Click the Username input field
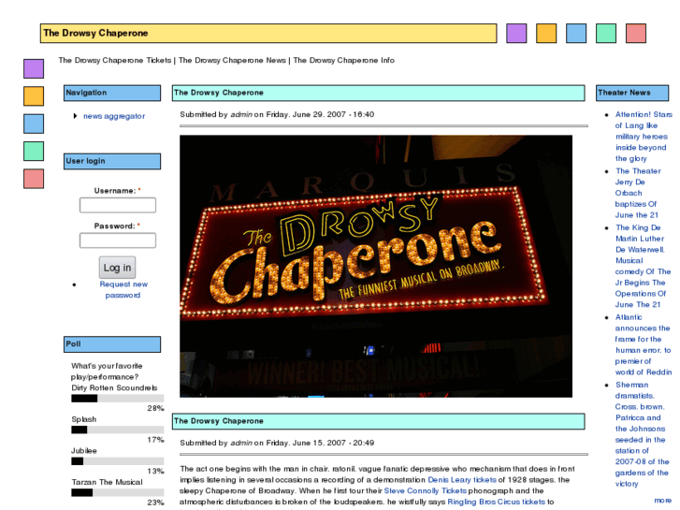Viewport: 680px width, 510px height. [117, 205]
